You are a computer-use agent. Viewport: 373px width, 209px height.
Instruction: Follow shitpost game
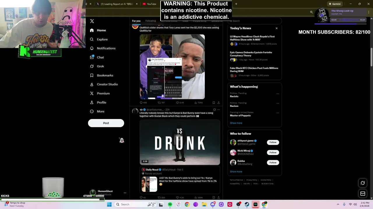click(x=273, y=142)
